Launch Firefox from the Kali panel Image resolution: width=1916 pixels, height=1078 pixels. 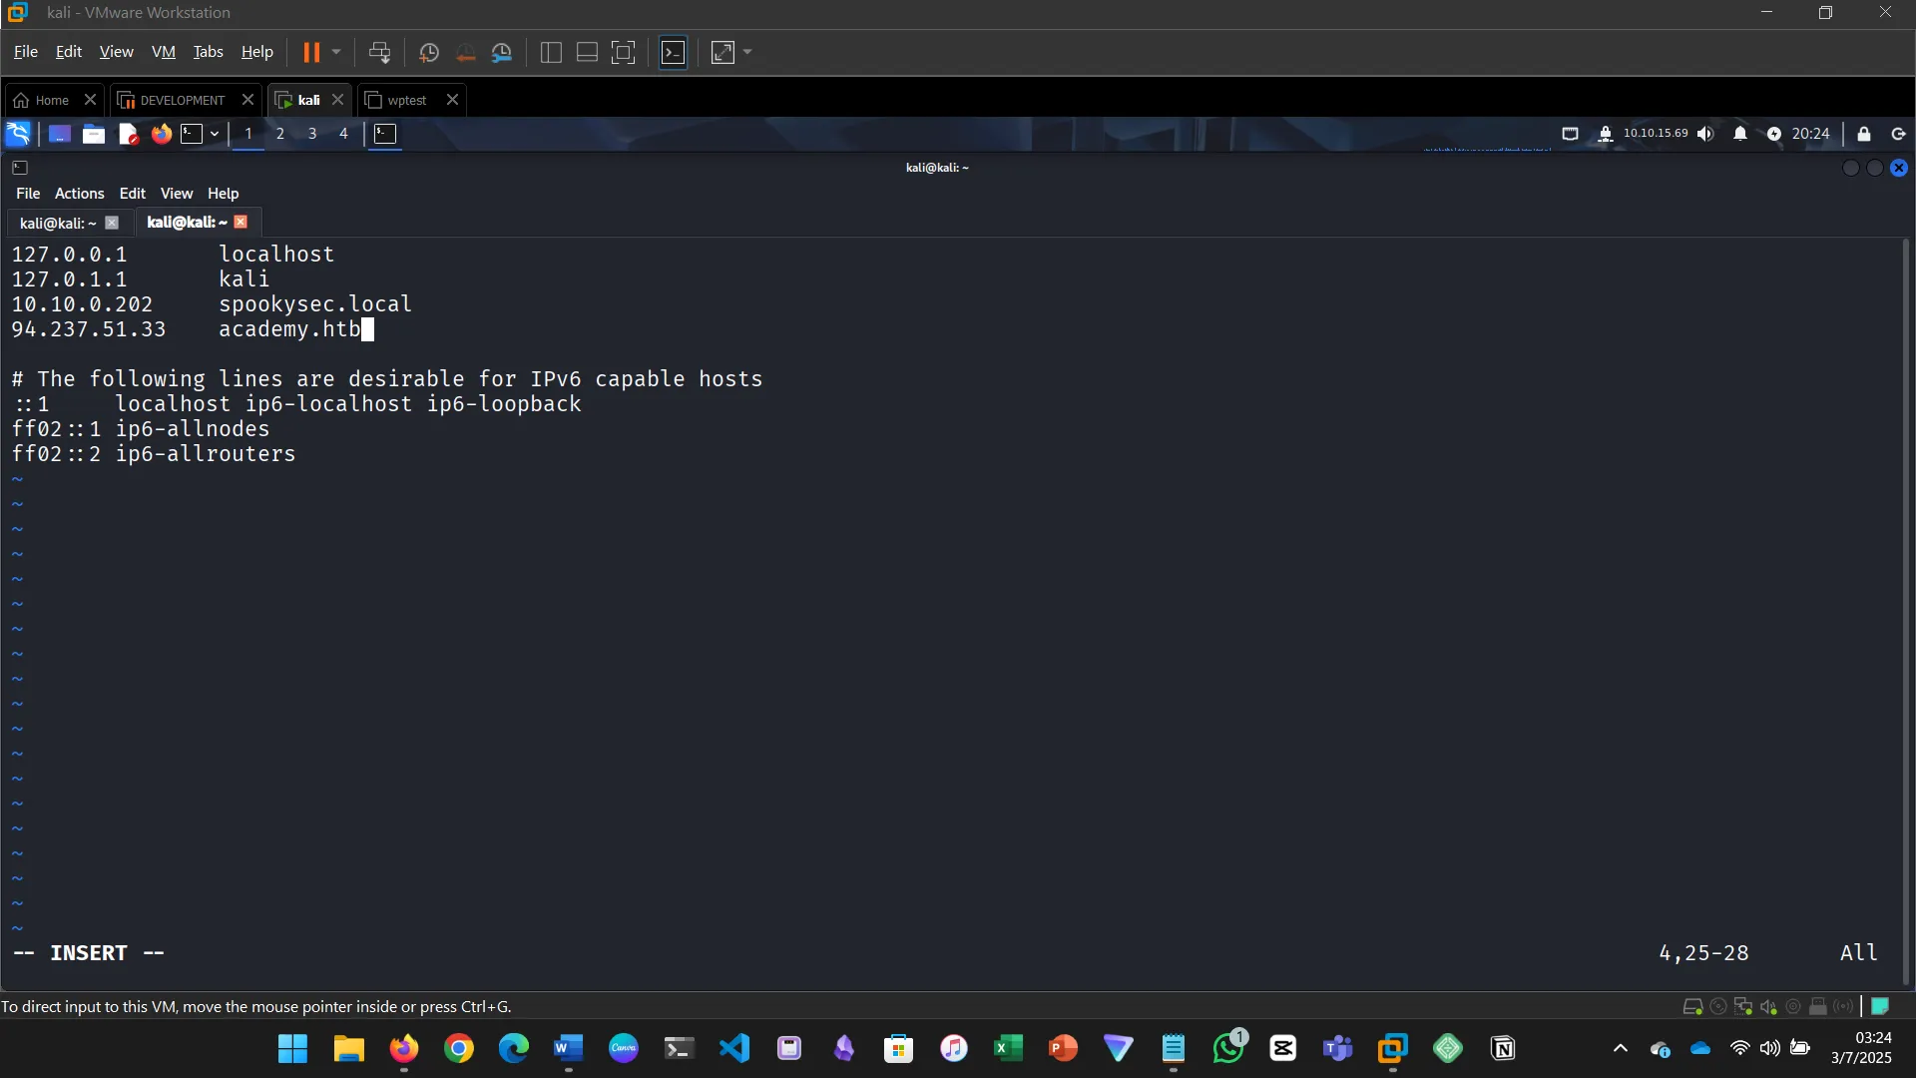161,134
